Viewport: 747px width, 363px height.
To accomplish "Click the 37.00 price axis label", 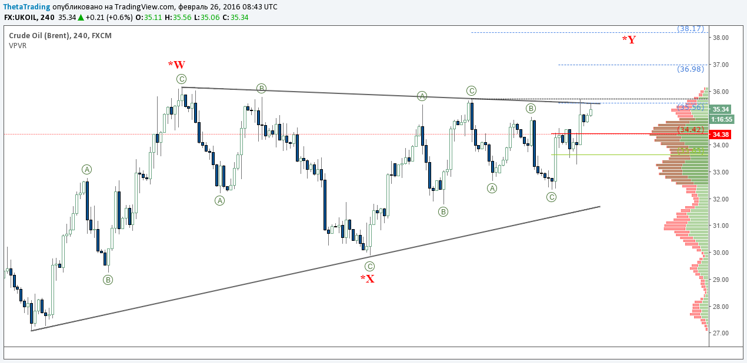I will coord(721,65).
